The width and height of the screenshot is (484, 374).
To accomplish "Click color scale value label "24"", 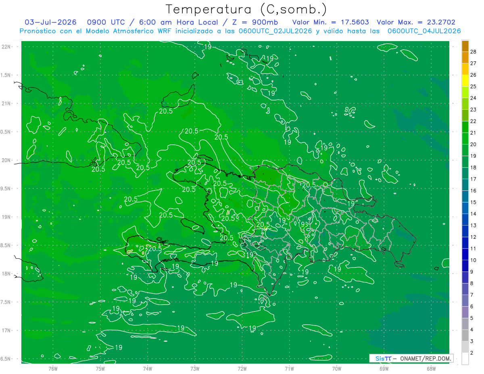I will tap(474, 98).
